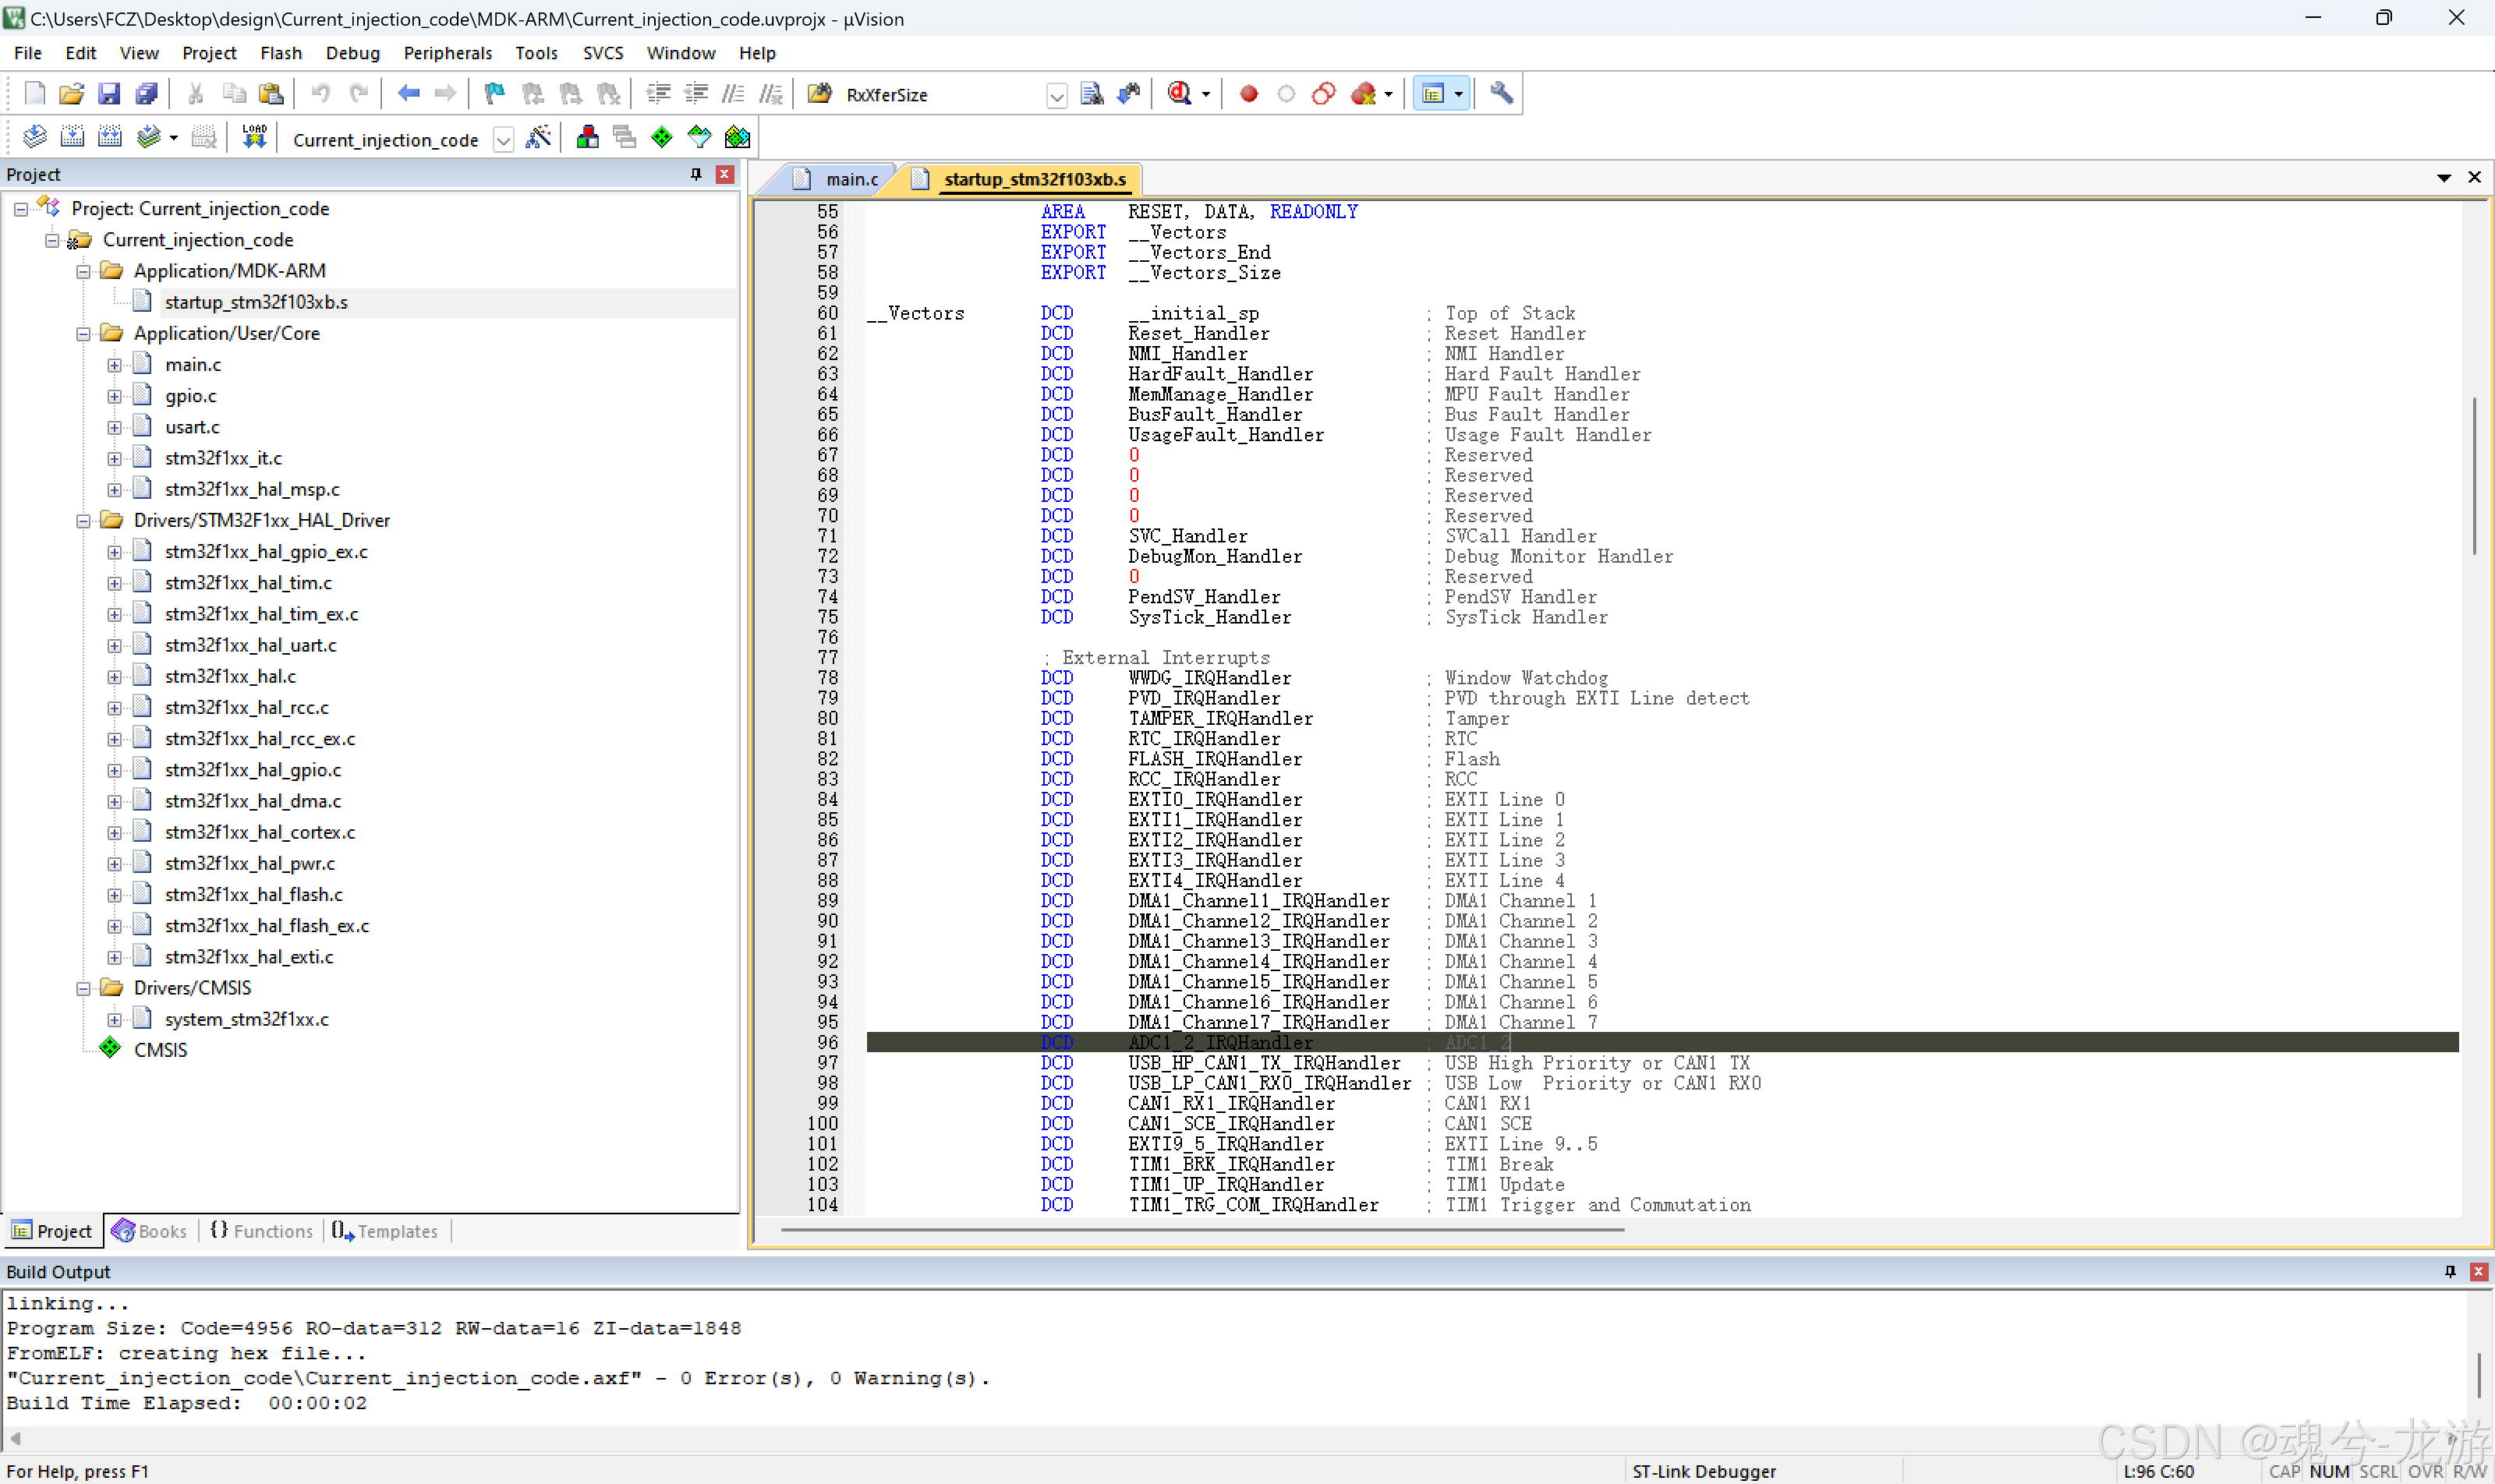Open Options for Target magic wand
The height and width of the screenshot is (1484, 2495).
[x=538, y=137]
